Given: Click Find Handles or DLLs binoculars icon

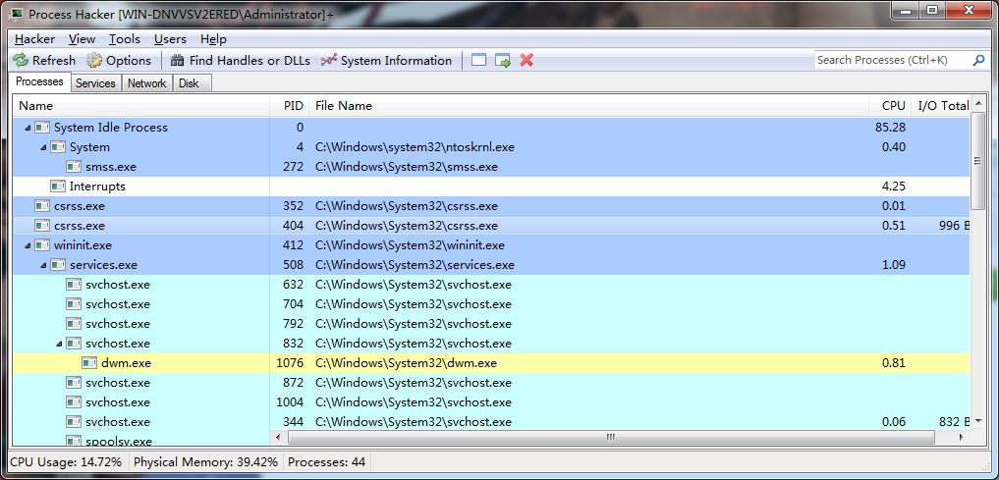Looking at the screenshot, I should pyautogui.click(x=178, y=61).
